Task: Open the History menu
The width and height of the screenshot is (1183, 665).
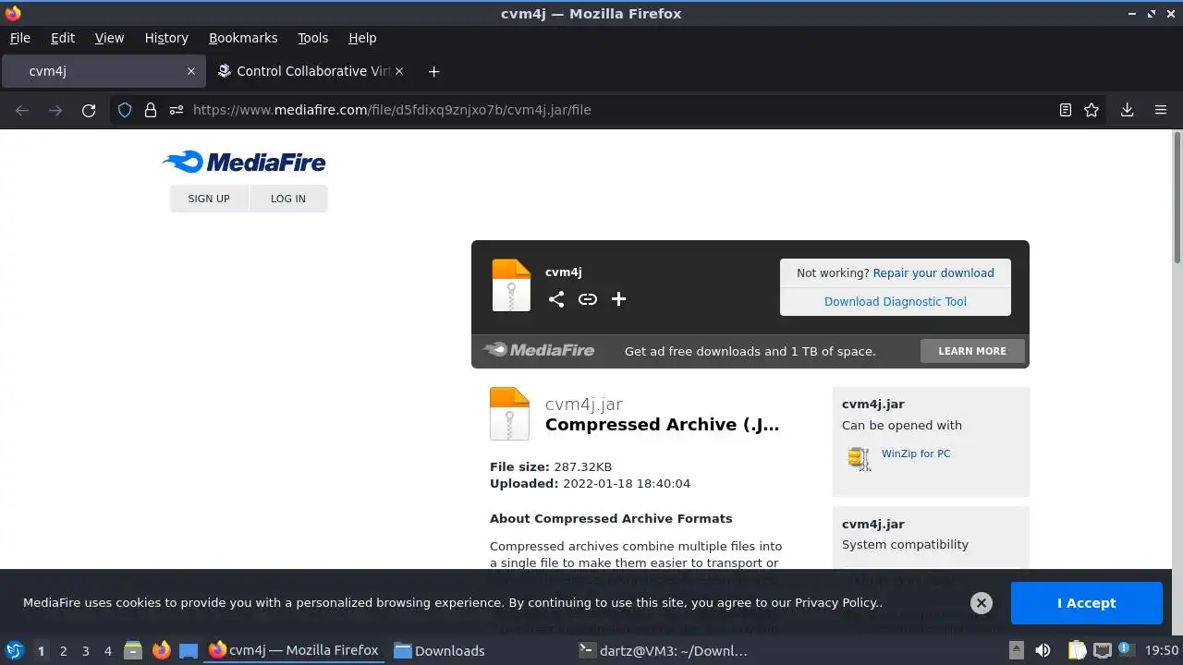Action: tap(166, 38)
